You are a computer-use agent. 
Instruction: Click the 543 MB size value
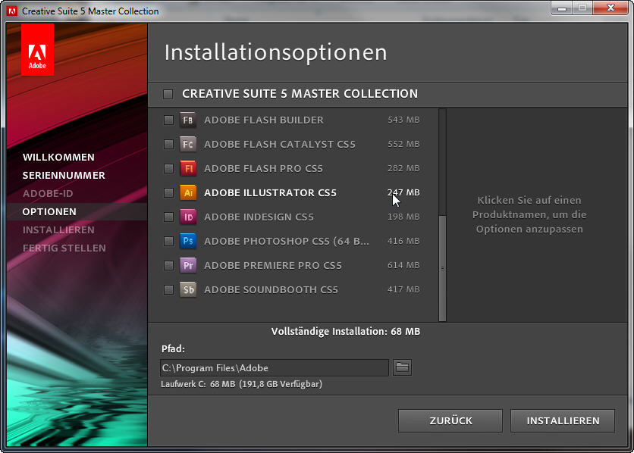tap(403, 120)
